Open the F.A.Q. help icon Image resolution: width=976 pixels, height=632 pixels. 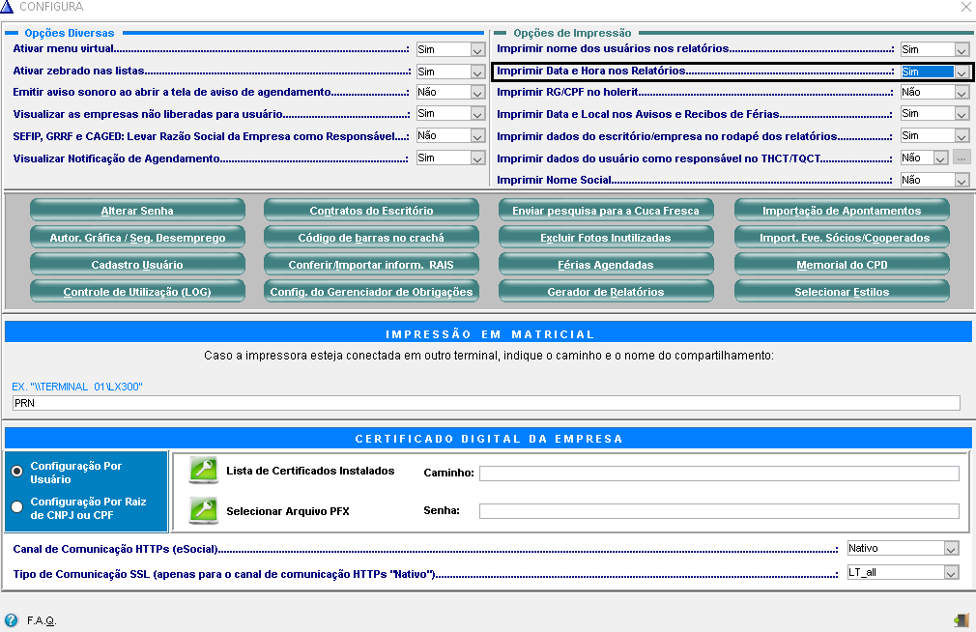click(x=12, y=620)
